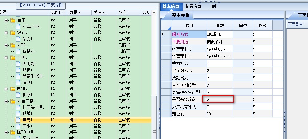Click the select-all corner triangle of the parameter table
Viewport: 308px width, 139px height.
pos(169,28)
